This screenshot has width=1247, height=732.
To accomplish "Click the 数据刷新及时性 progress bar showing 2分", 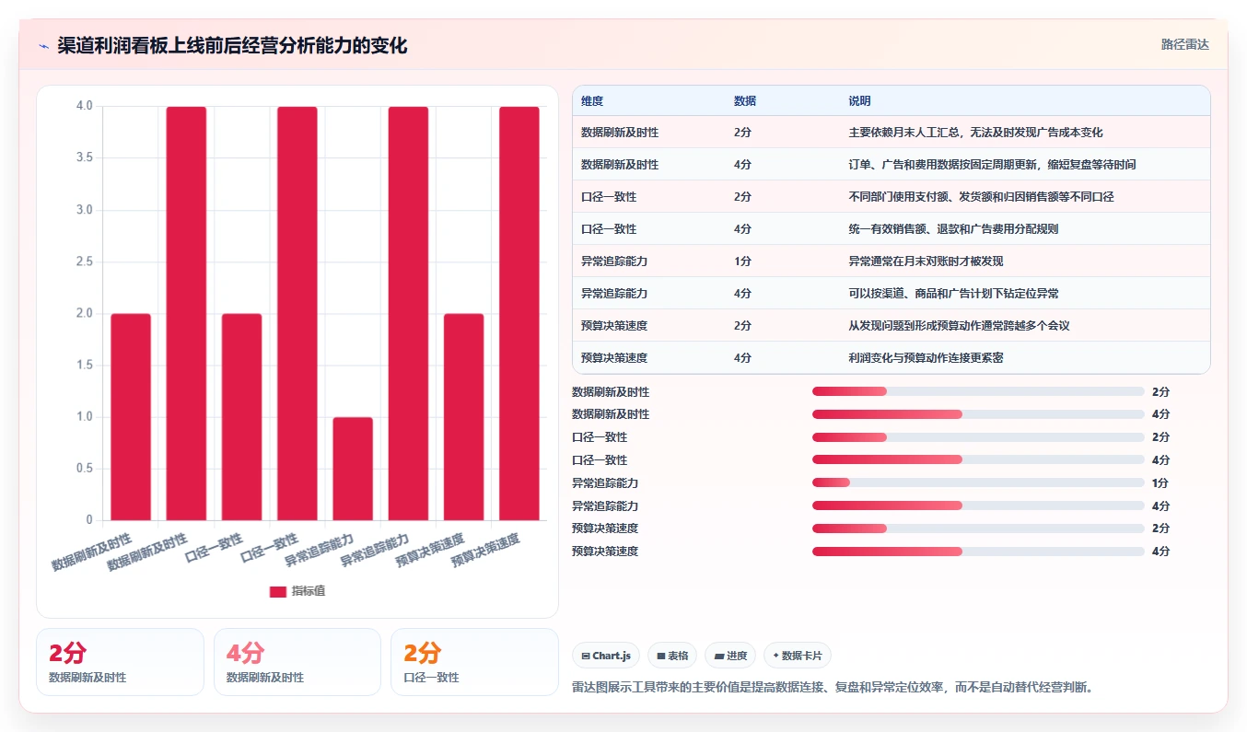I will click(x=978, y=391).
